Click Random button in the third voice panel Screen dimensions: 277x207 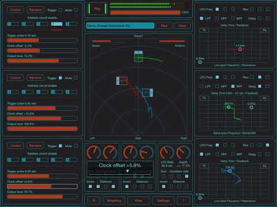click(x=35, y=145)
